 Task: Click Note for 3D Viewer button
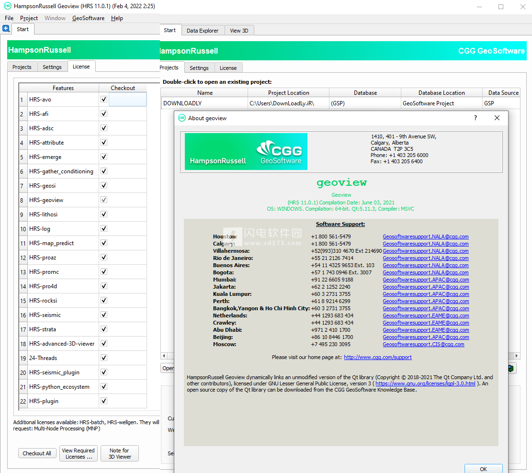pos(119,453)
